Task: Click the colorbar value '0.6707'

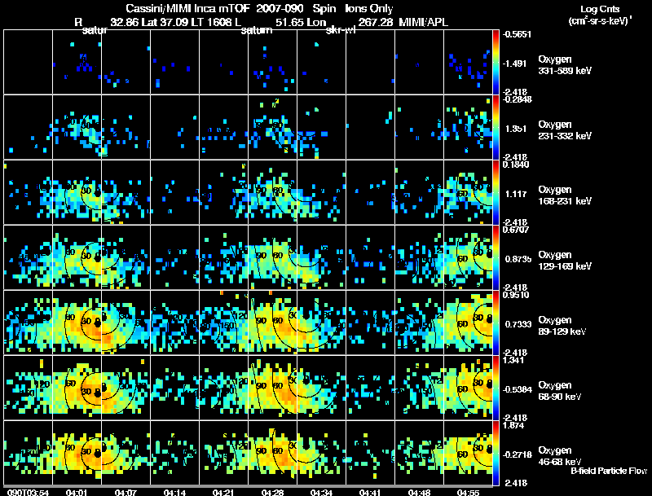Action: [x=516, y=230]
